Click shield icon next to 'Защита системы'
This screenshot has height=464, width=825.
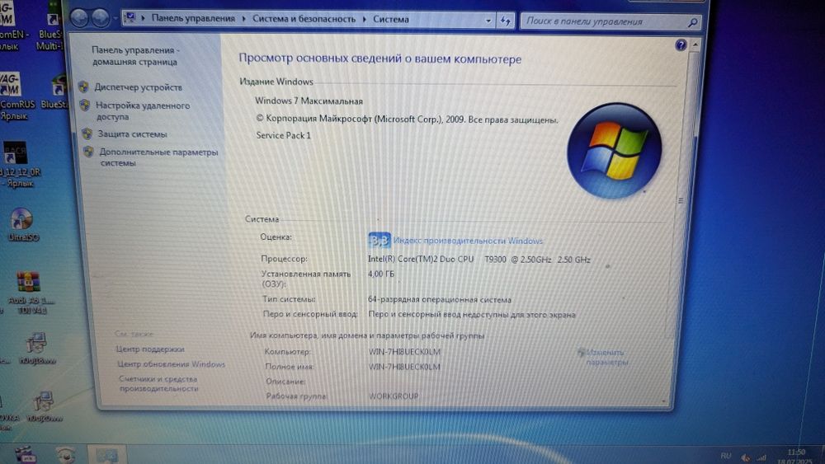87,134
